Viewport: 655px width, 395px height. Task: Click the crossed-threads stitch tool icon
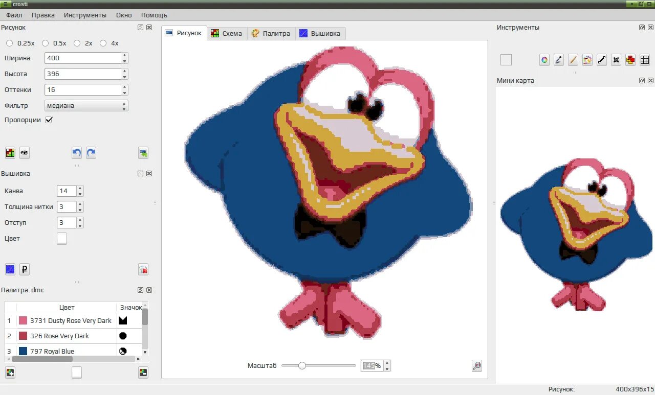click(x=616, y=60)
